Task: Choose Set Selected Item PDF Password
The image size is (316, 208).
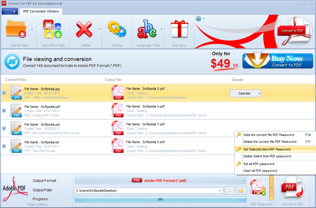Action: pos(275,149)
